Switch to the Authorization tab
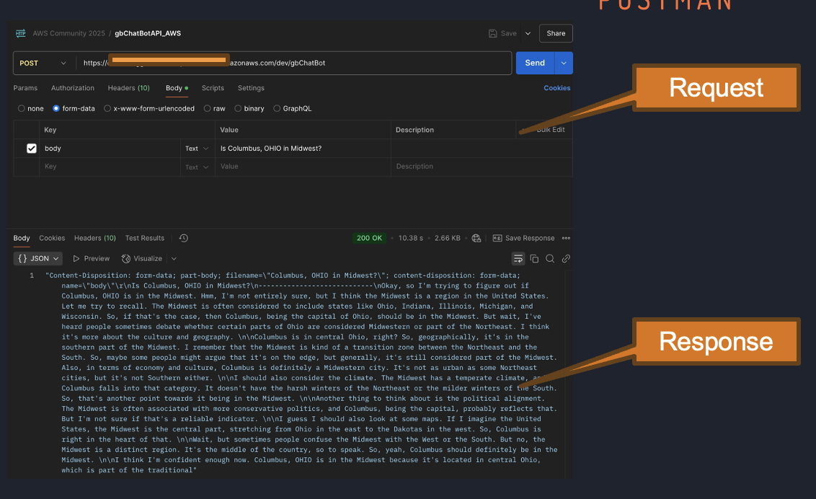 coord(73,88)
